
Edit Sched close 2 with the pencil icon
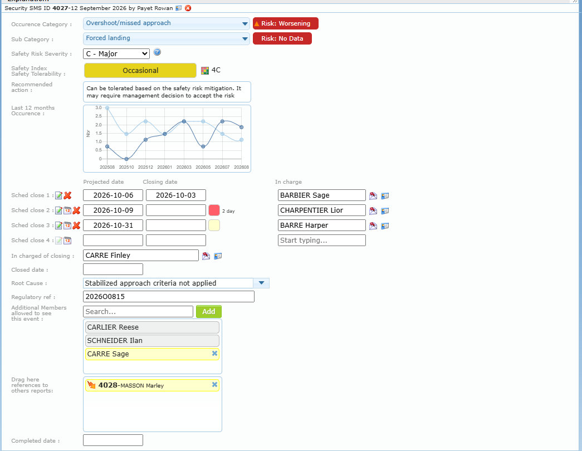(58, 210)
